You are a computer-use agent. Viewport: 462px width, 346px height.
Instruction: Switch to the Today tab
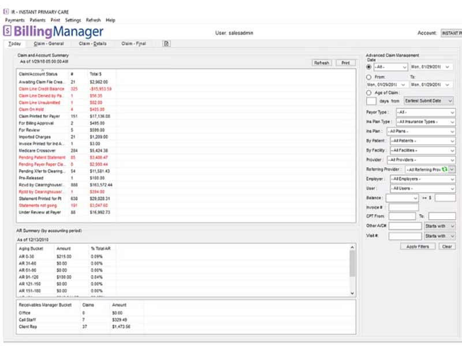14,44
